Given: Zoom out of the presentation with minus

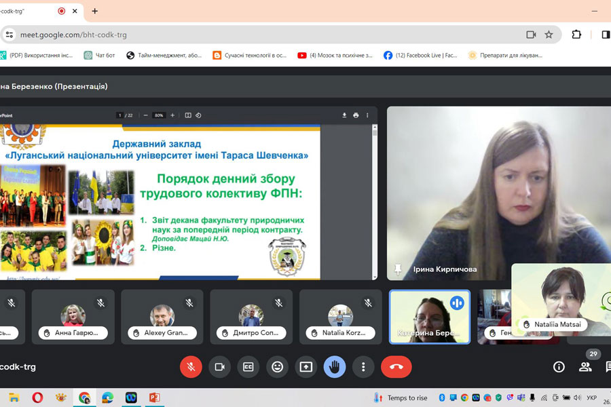Looking at the screenshot, I should (145, 115).
